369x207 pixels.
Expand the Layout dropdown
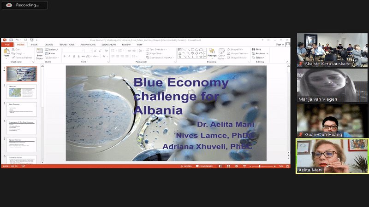53,49
